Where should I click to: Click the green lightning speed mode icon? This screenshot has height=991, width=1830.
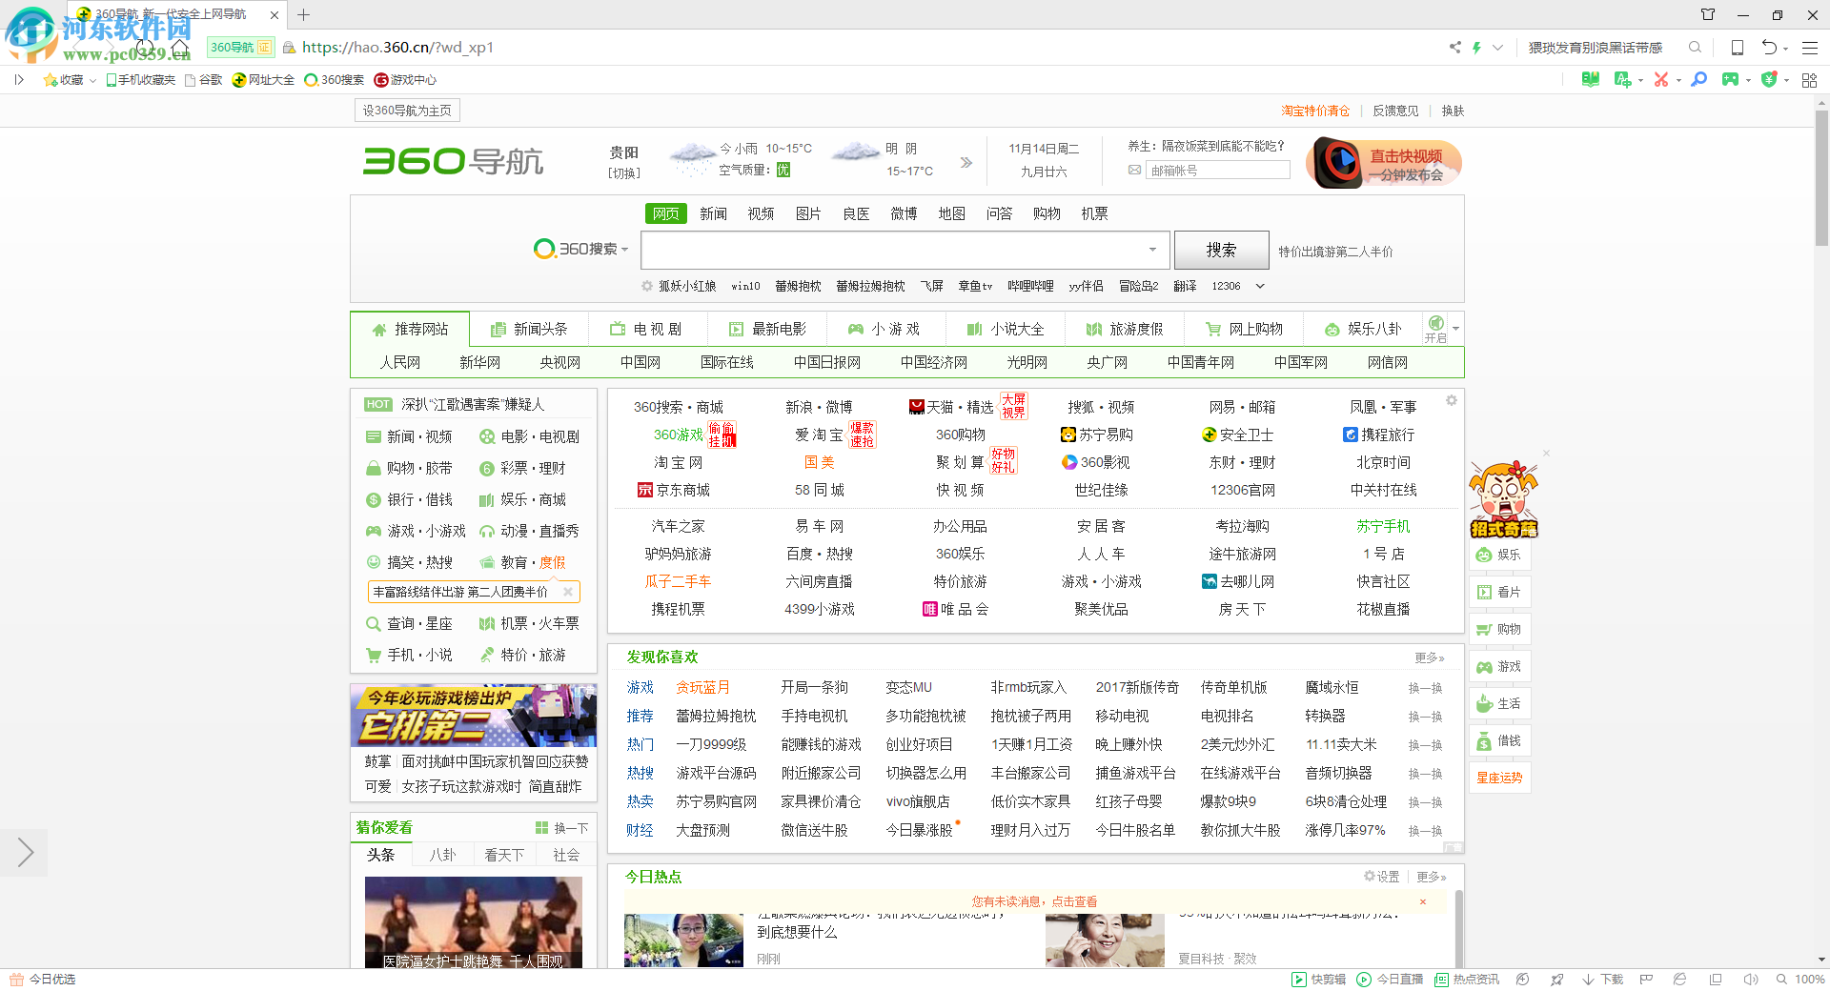coord(1476,47)
